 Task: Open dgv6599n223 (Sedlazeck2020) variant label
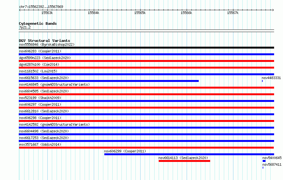click(x=45, y=58)
